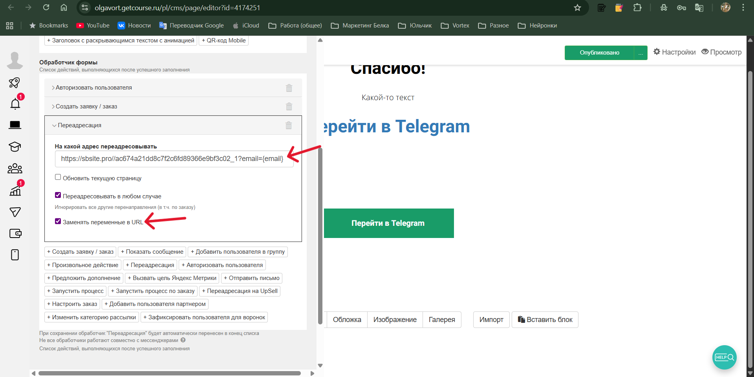Collapse the Переадресация section

tap(79, 125)
